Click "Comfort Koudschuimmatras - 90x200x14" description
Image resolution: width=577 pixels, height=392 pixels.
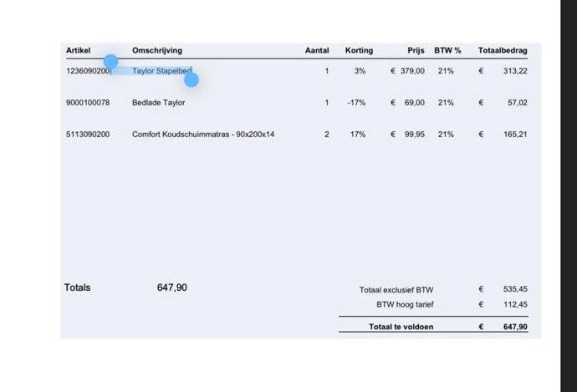203,135
